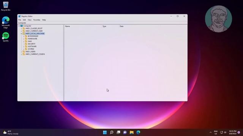
Task: Open the Help menu
Action: (x=44, y=20)
